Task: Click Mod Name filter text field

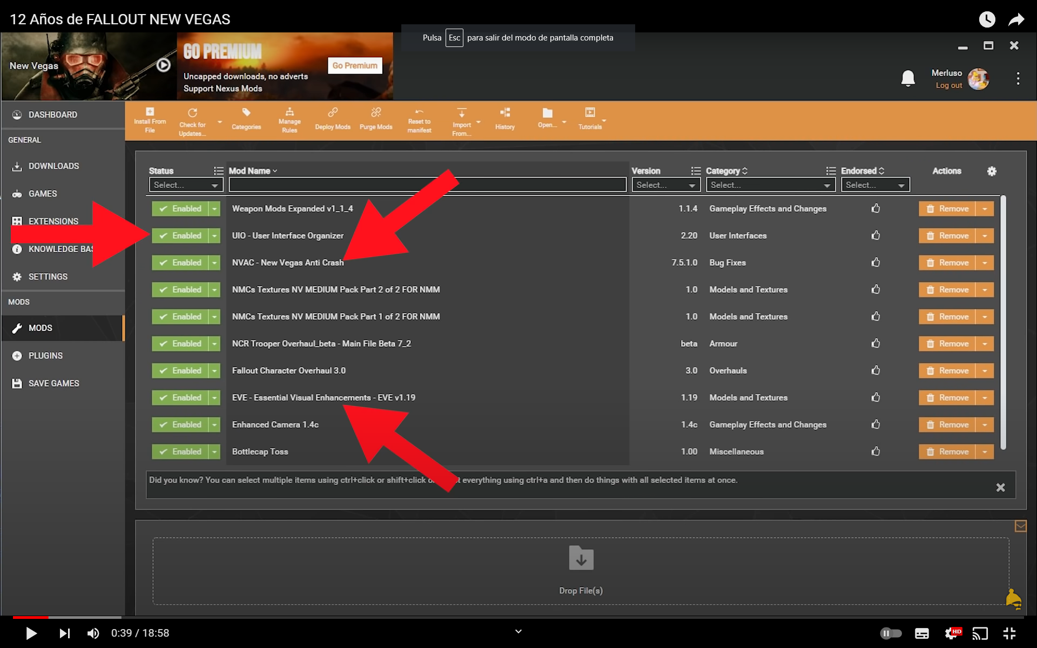Action: click(x=427, y=185)
